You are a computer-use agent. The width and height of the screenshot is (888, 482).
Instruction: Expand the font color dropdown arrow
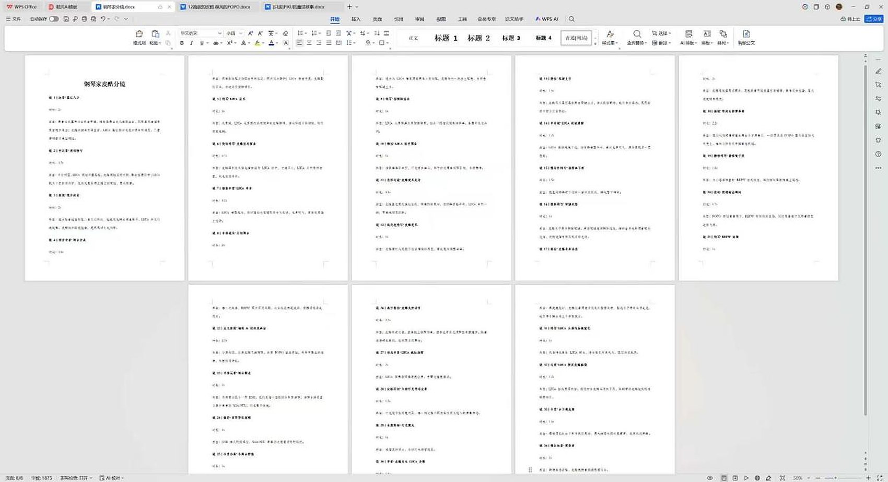(277, 43)
